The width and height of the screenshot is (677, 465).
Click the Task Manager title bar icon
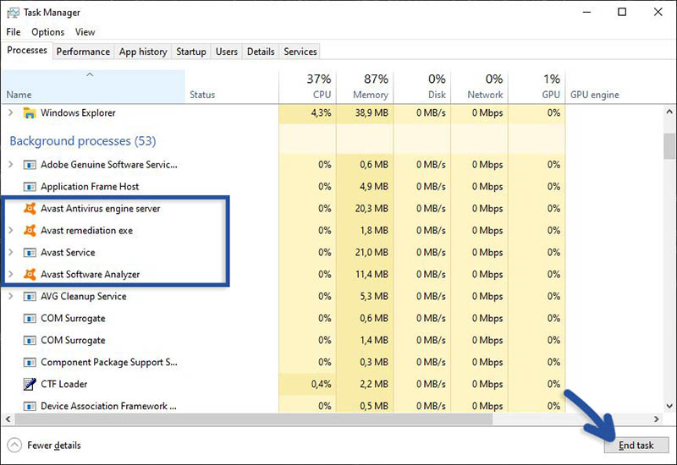[13, 13]
